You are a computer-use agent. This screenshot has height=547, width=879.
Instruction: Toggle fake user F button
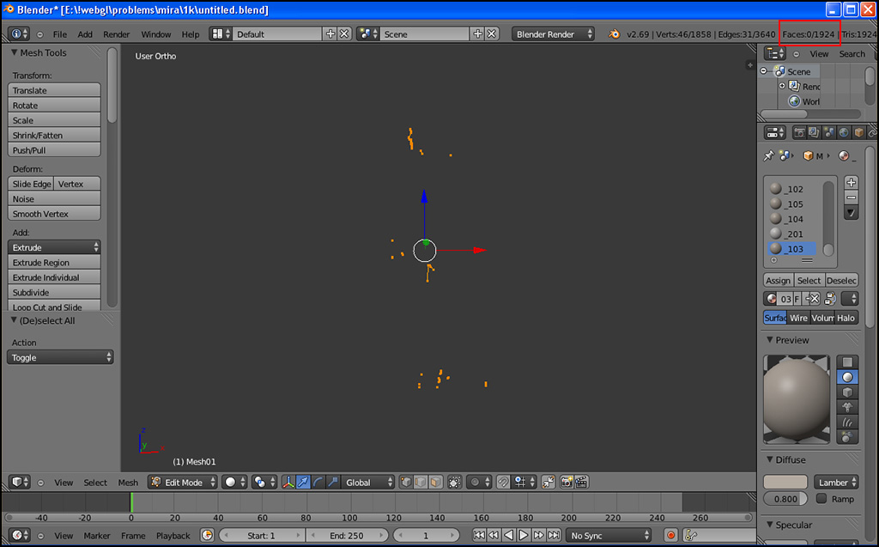(x=797, y=299)
